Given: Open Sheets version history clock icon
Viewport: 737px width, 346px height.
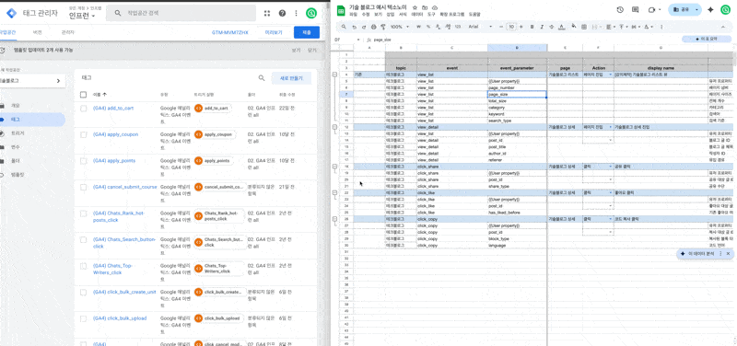Looking at the screenshot, I should (x=620, y=9).
